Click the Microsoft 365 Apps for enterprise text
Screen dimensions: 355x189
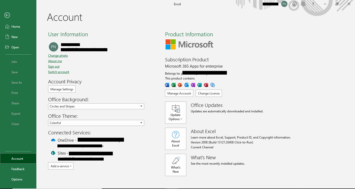pyautogui.click(x=194, y=66)
